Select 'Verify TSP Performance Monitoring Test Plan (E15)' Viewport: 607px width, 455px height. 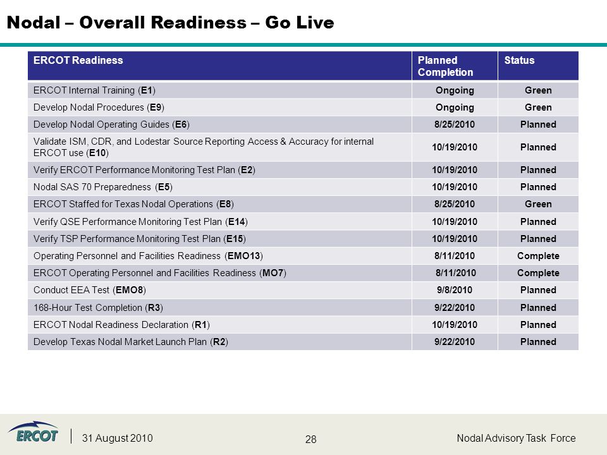tap(140, 239)
